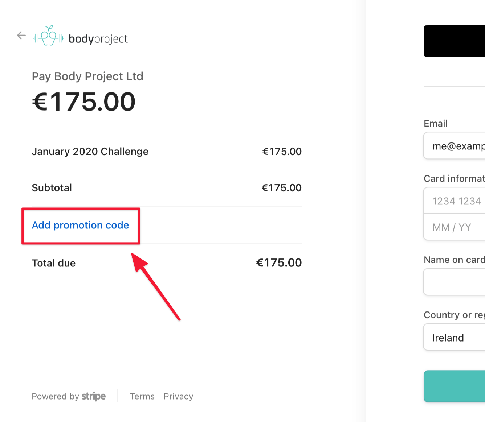Click the January 2020 Challenge line item
This screenshot has height=422, width=485.
tap(90, 151)
